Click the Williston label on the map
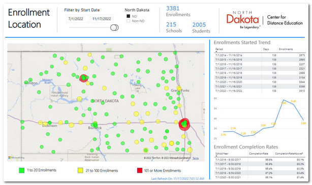Viewport: 312px width, 185px height. 31,83
